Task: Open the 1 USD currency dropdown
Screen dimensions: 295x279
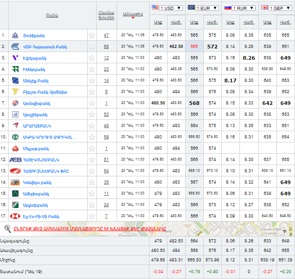Action: click(x=171, y=8)
